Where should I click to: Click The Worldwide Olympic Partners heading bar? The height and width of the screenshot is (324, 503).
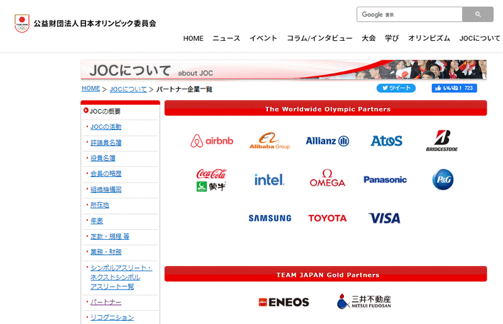pos(326,109)
